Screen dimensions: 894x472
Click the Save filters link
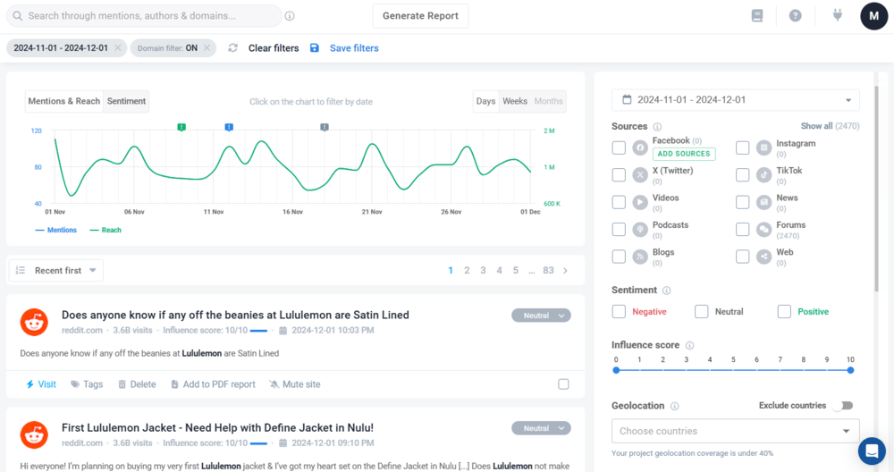[x=354, y=48]
